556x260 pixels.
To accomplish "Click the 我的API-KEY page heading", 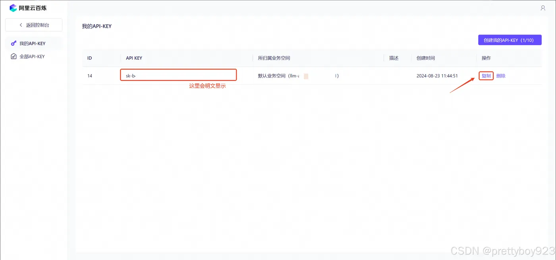I will (97, 26).
